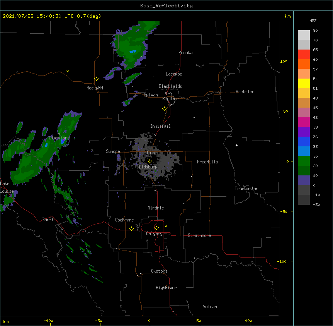Select the Stettler label
The image size is (333, 326).
245,92
